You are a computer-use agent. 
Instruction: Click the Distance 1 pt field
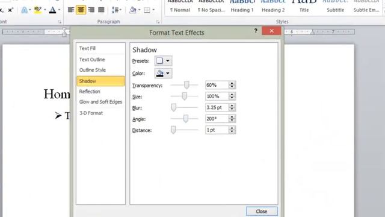217,130
